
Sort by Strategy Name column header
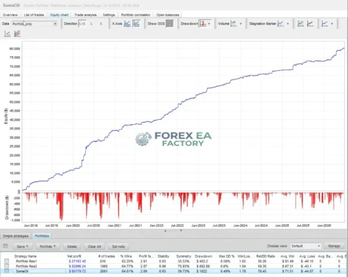pos(26,256)
